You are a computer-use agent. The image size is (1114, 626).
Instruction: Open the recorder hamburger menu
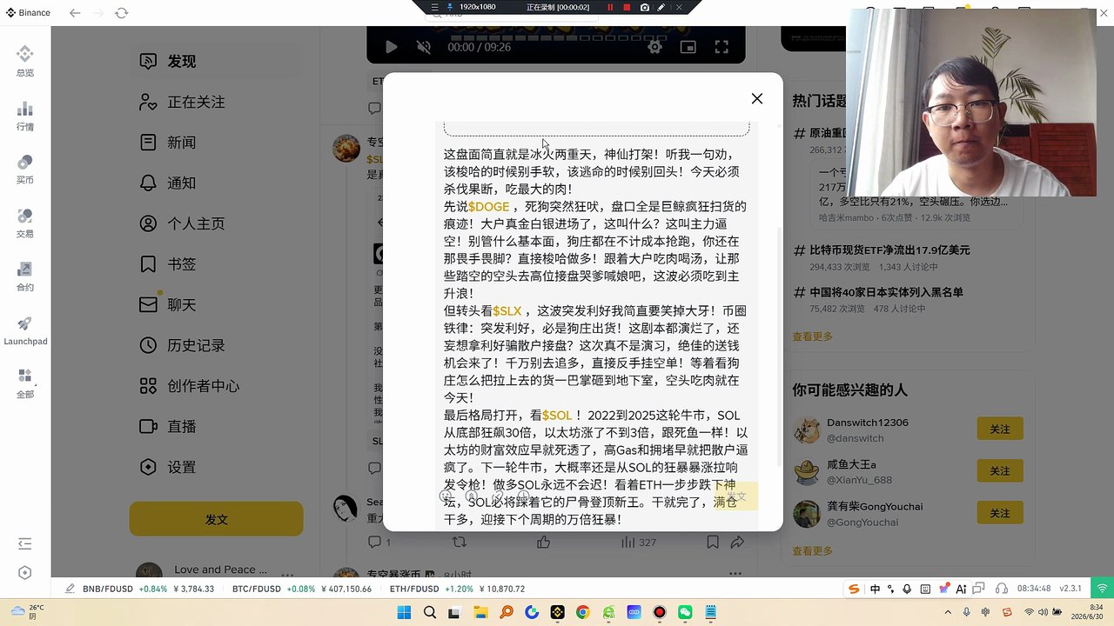[434, 7]
